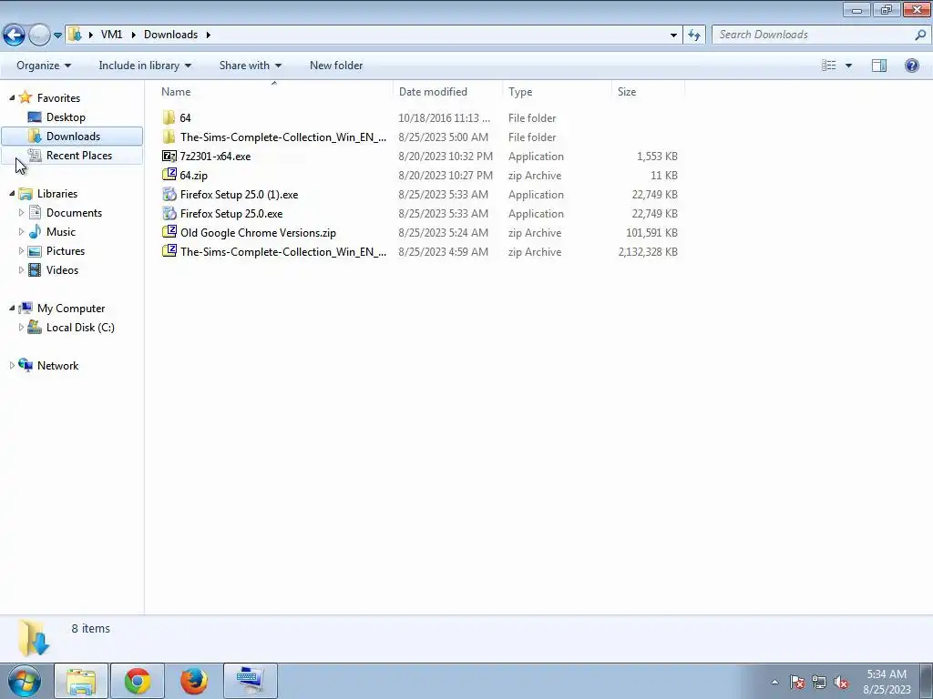
Task: Open the Share with menu
Action: click(x=250, y=66)
